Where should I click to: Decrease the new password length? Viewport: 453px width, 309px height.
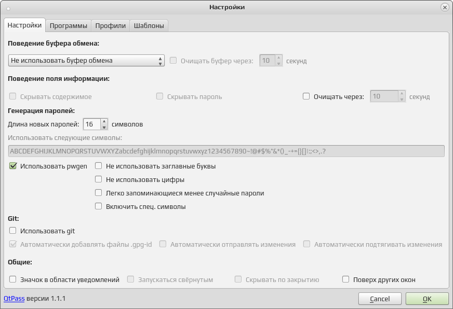pos(104,127)
